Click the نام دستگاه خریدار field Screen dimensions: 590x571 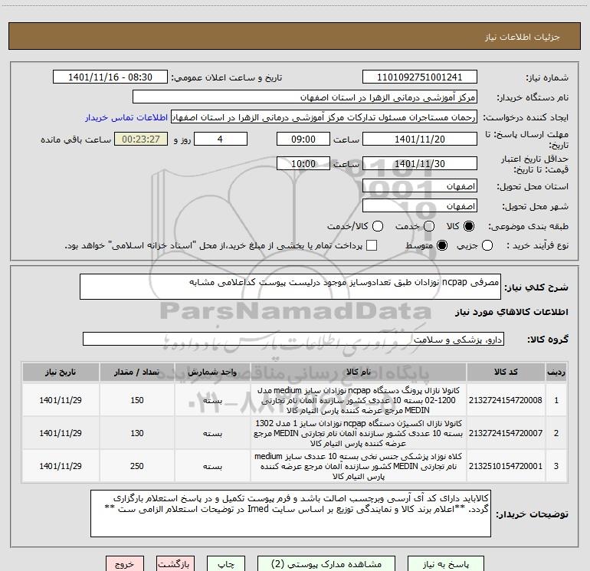tap(305, 97)
